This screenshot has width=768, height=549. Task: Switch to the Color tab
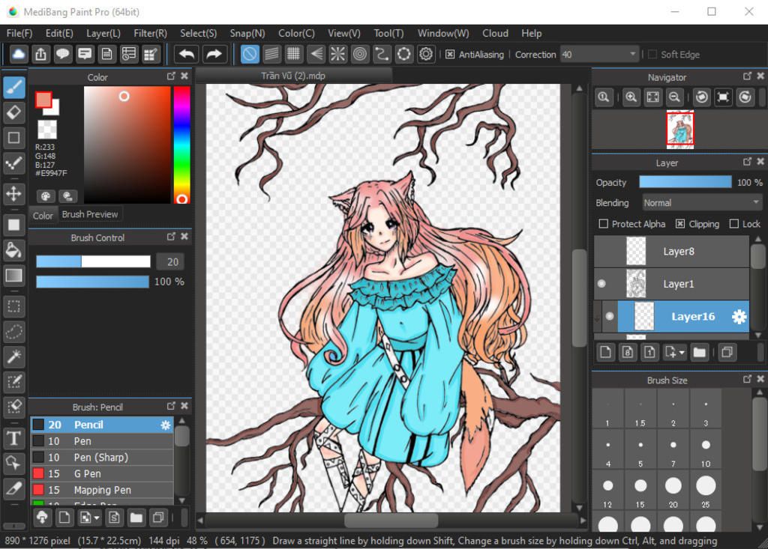(43, 215)
